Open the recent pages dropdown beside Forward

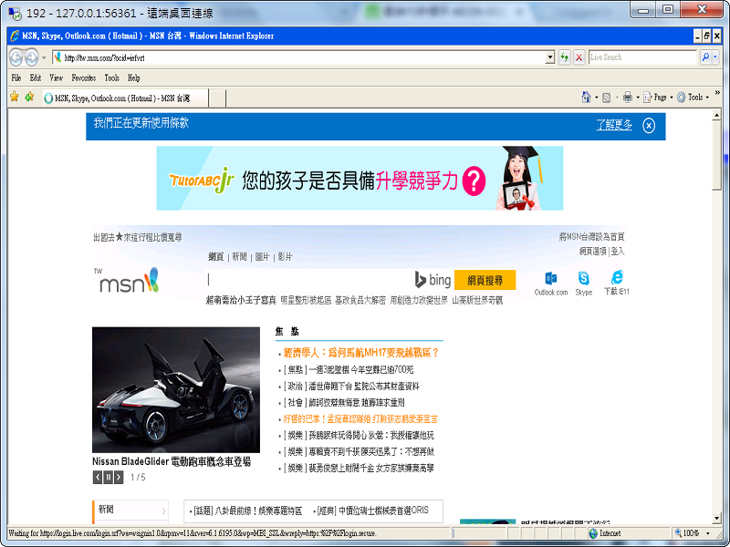[x=44, y=57]
